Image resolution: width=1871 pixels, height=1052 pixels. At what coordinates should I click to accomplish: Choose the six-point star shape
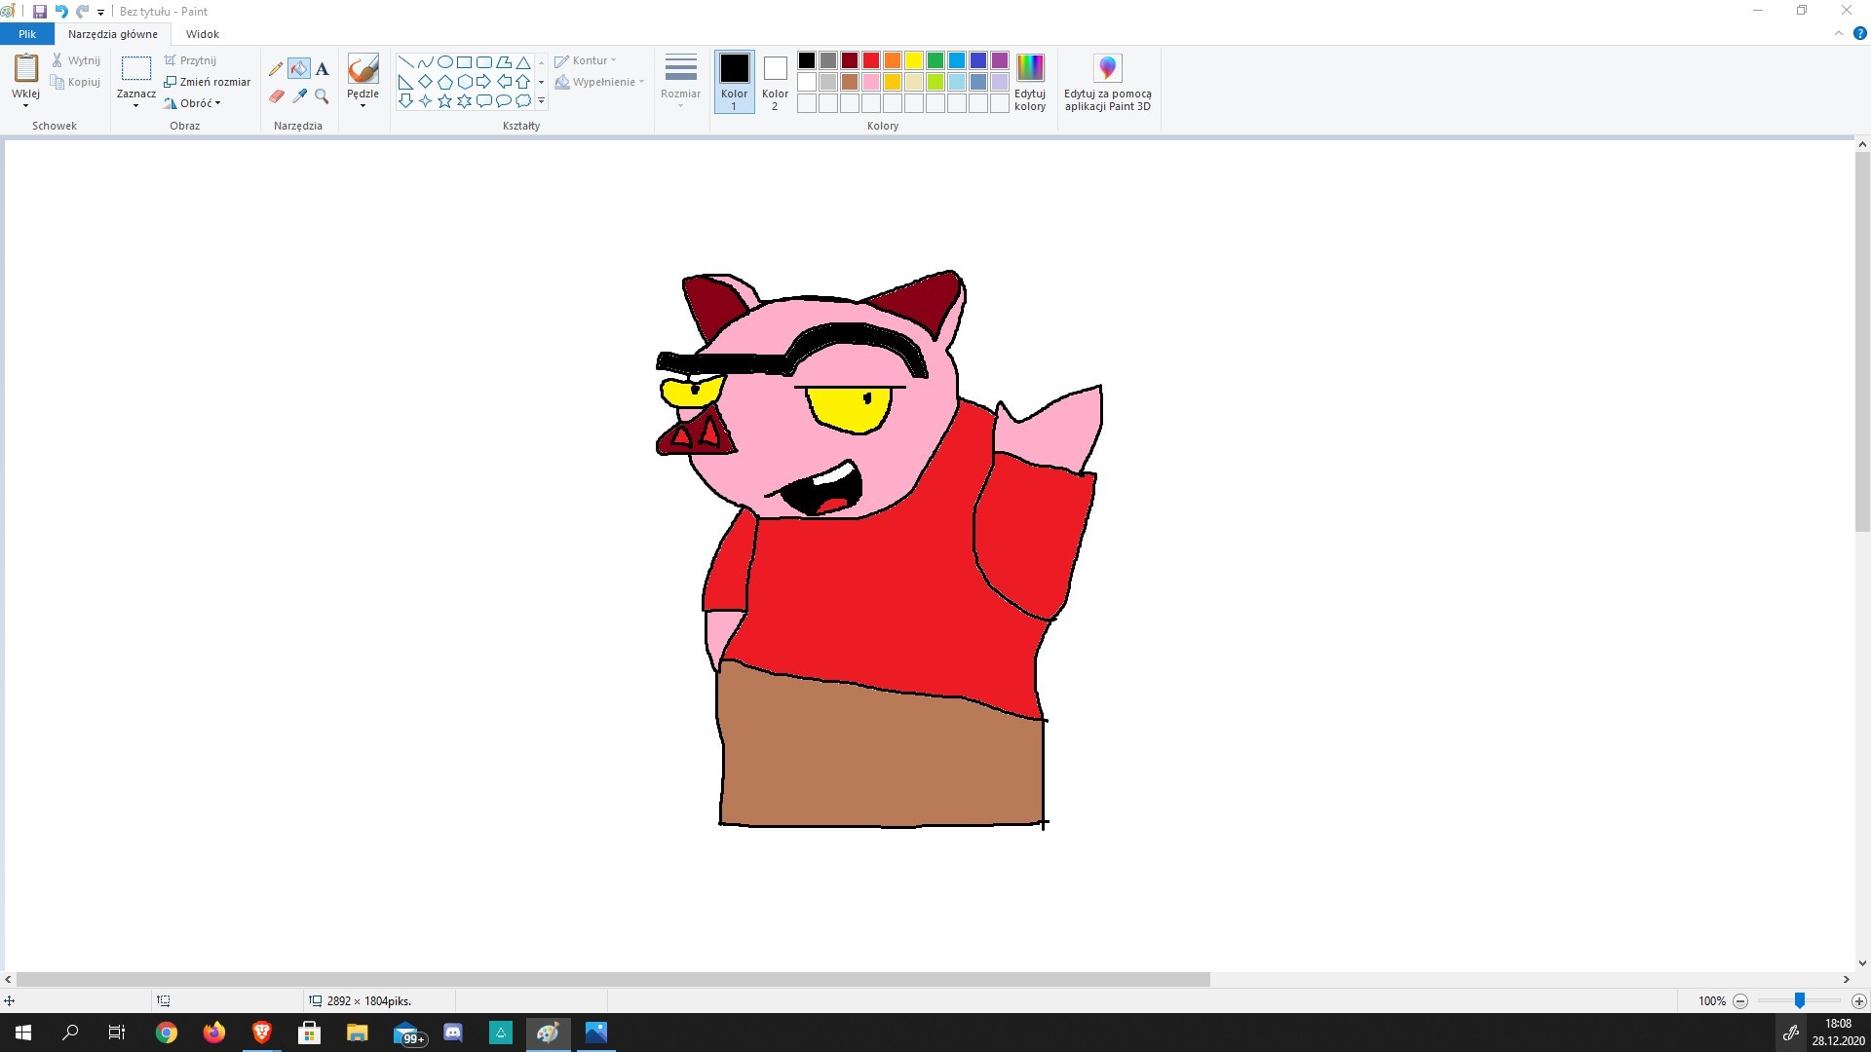click(x=464, y=101)
